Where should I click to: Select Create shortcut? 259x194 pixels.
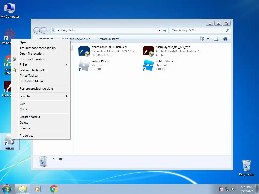click(44, 117)
